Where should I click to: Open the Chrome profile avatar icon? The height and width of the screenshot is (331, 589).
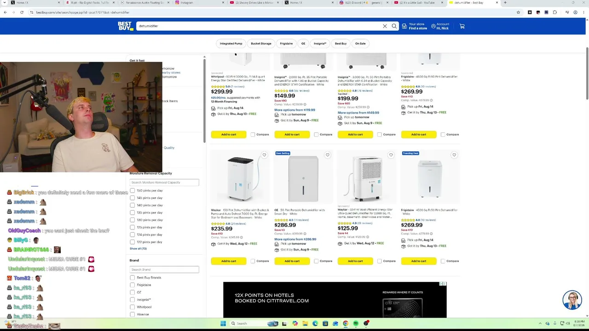tap(575, 12)
